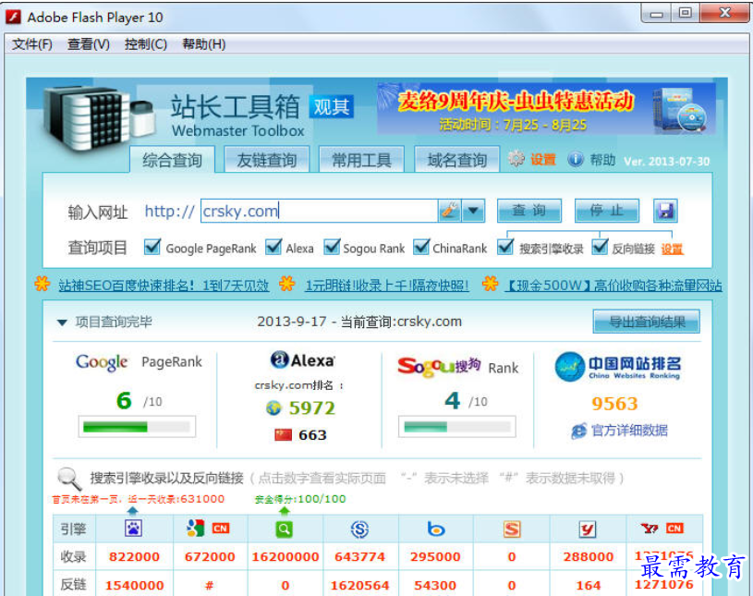
Task: Click the China flag icon beside 663
Action: (x=283, y=434)
